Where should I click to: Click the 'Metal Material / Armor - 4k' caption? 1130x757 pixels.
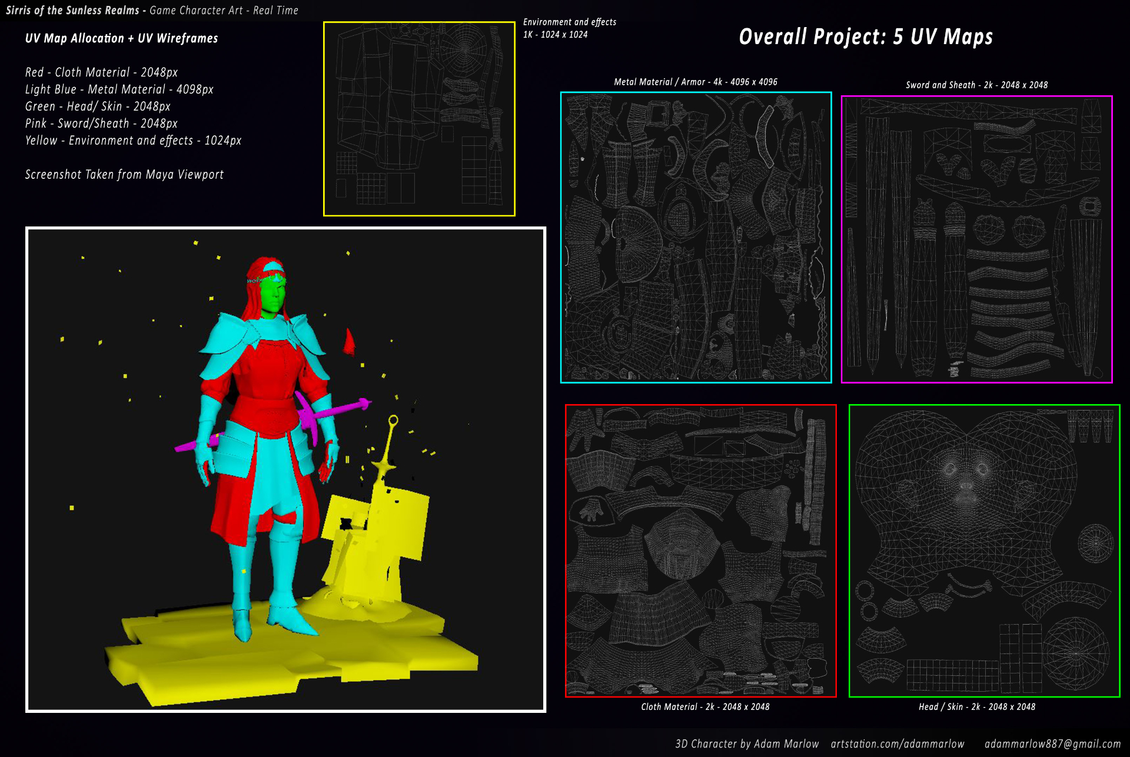tap(695, 82)
